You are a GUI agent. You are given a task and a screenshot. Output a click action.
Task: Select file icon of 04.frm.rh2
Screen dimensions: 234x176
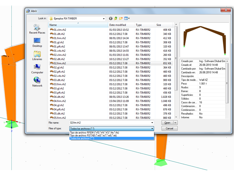(x=52, y=101)
